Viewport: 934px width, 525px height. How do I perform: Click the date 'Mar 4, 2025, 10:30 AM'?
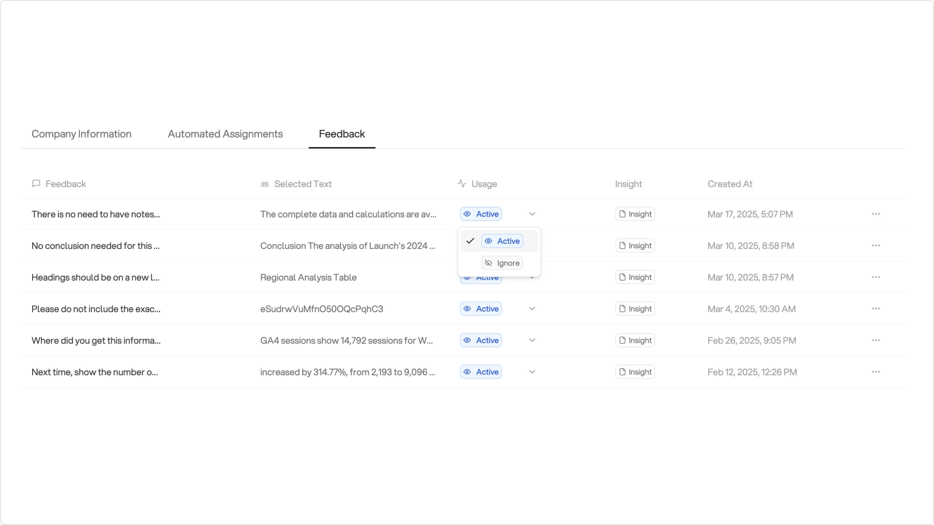[752, 309]
